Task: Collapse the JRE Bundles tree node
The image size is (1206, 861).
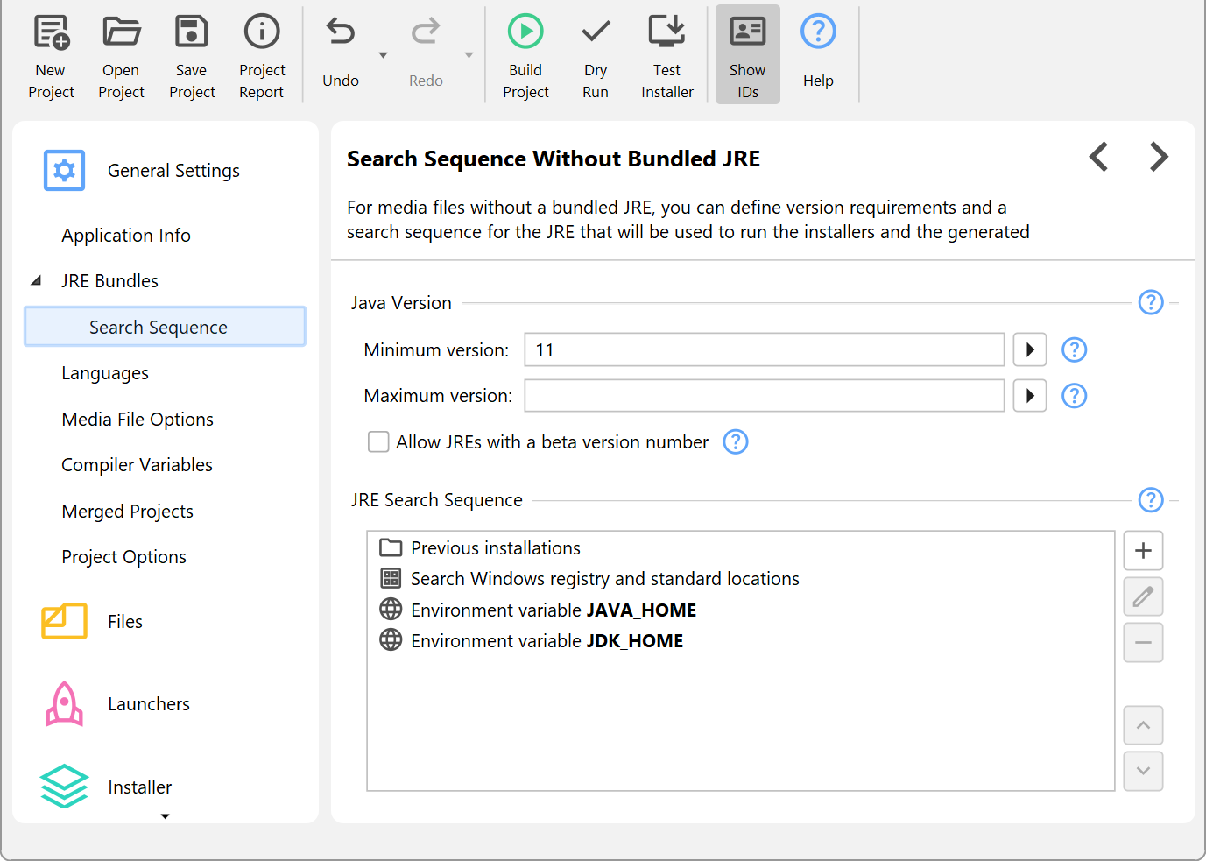Action: (x=36, y=281)
